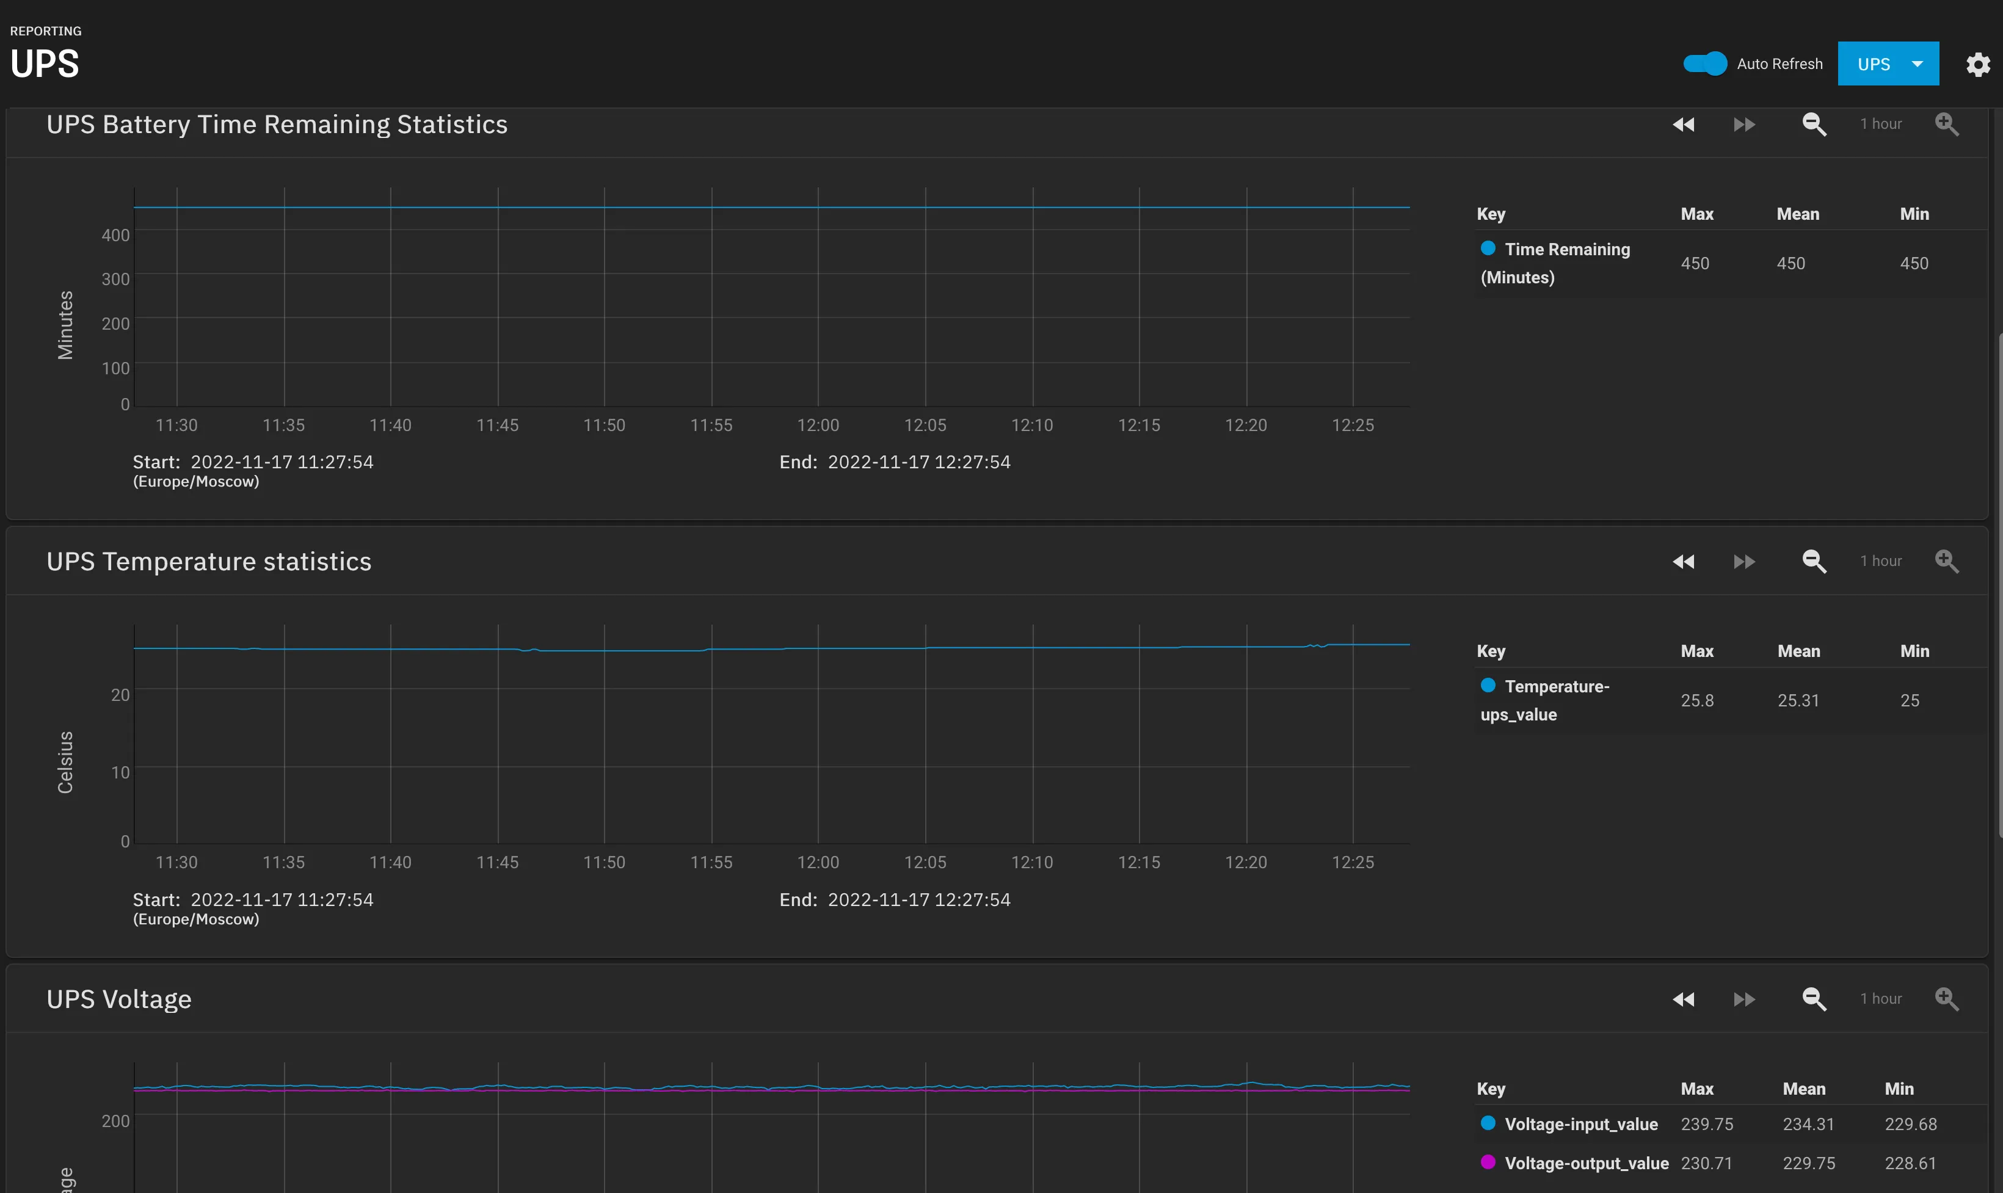Disable the Auto Refresh toggle
The image size is (2003, 1193).
[1704, 63]
